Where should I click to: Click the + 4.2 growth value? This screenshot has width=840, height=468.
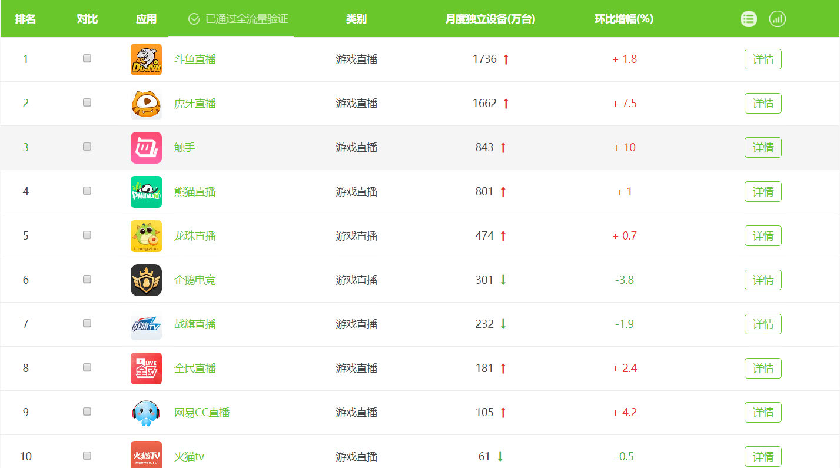(625, 413)
